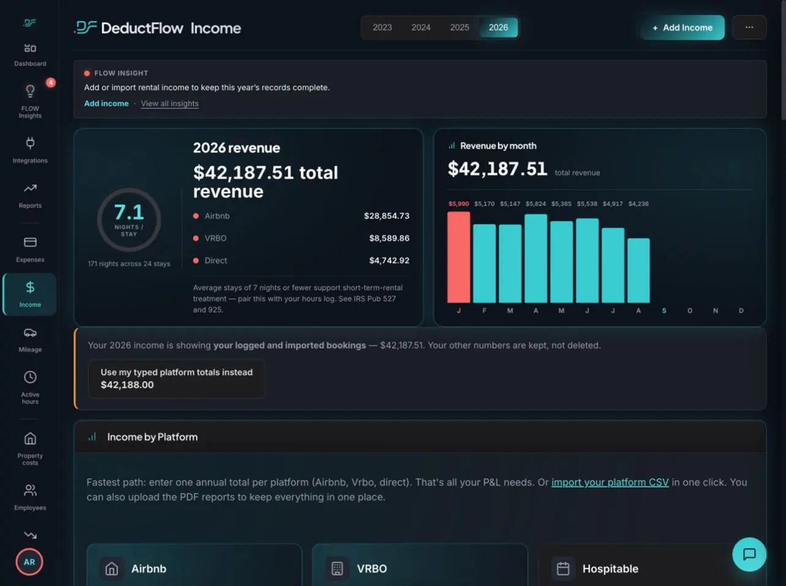Click the Add income insight link

(x=107, y=103)
